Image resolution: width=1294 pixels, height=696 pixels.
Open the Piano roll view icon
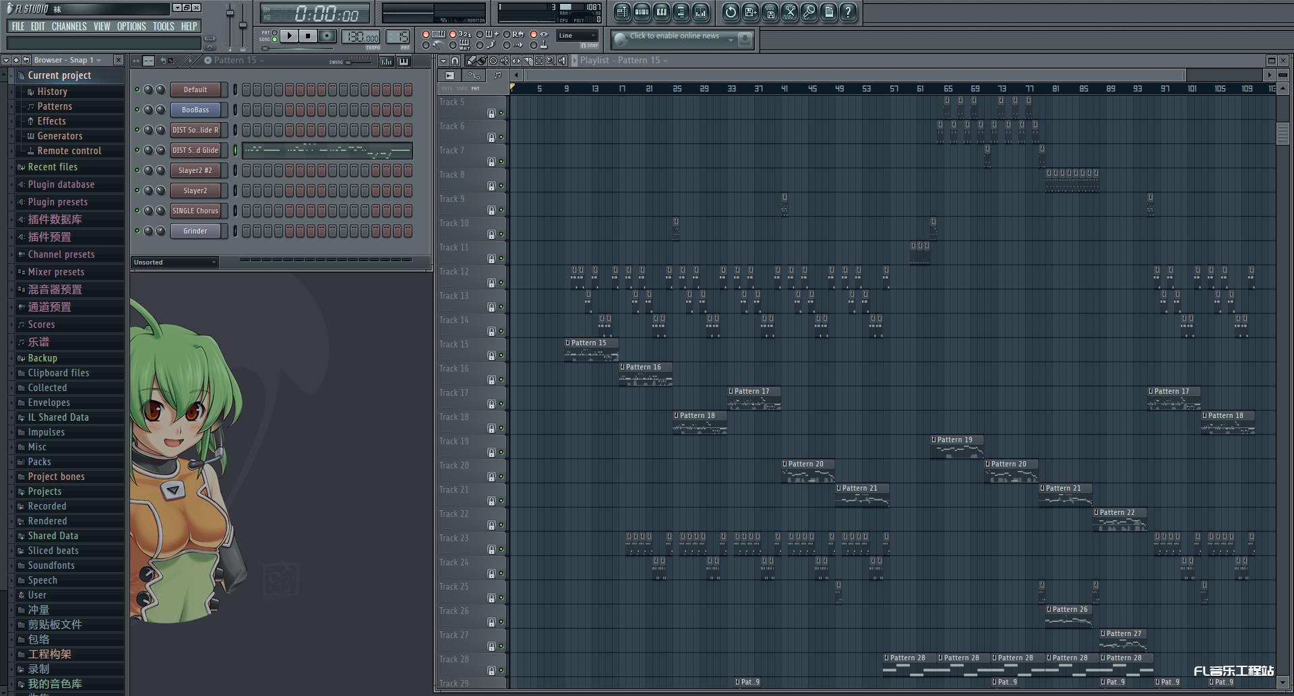click(x=661, y=11)
